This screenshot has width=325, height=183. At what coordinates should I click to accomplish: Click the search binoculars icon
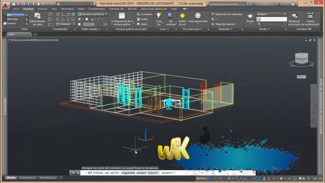(249, 4)
